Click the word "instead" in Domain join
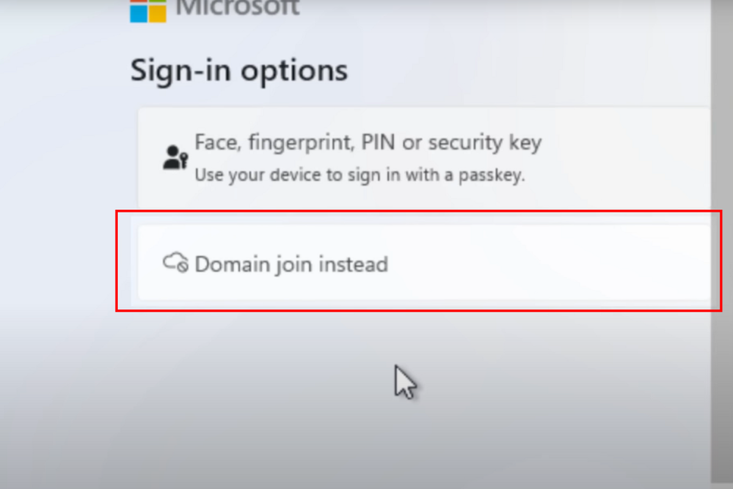 (354, 264)
